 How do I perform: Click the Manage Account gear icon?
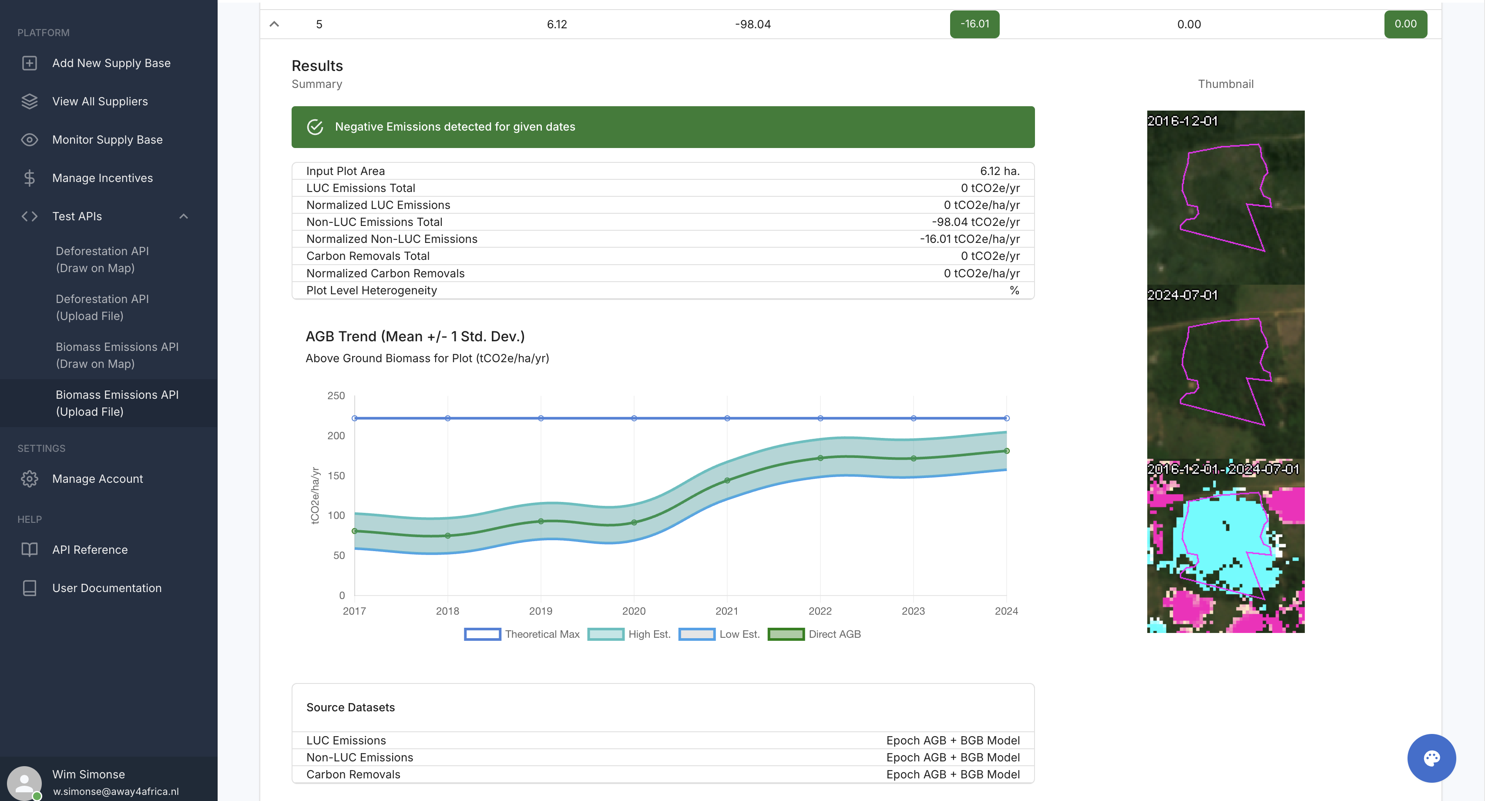coord(30,478)
